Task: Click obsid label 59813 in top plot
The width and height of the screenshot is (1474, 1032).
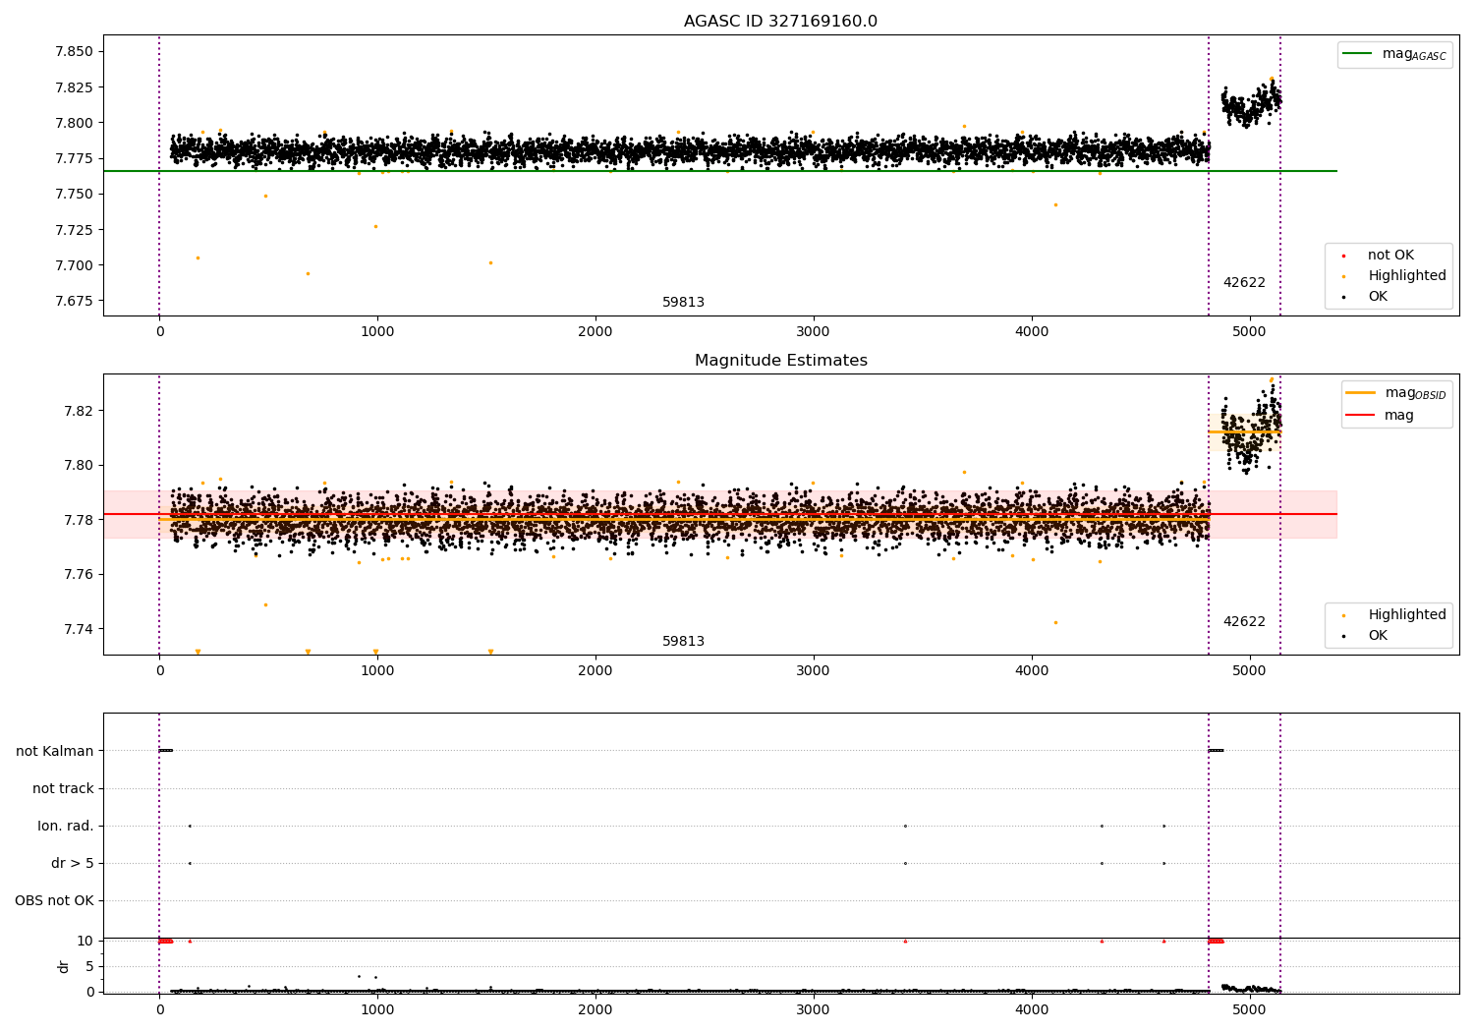Action: click(683, 303)
